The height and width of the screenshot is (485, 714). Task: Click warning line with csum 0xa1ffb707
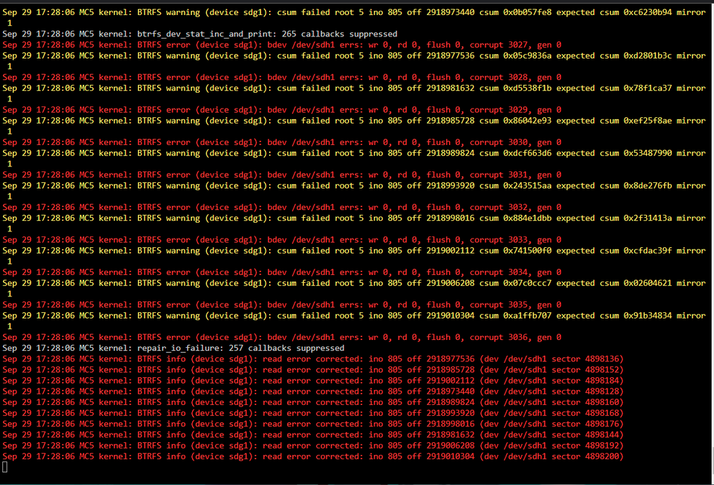tap(354, 321)
